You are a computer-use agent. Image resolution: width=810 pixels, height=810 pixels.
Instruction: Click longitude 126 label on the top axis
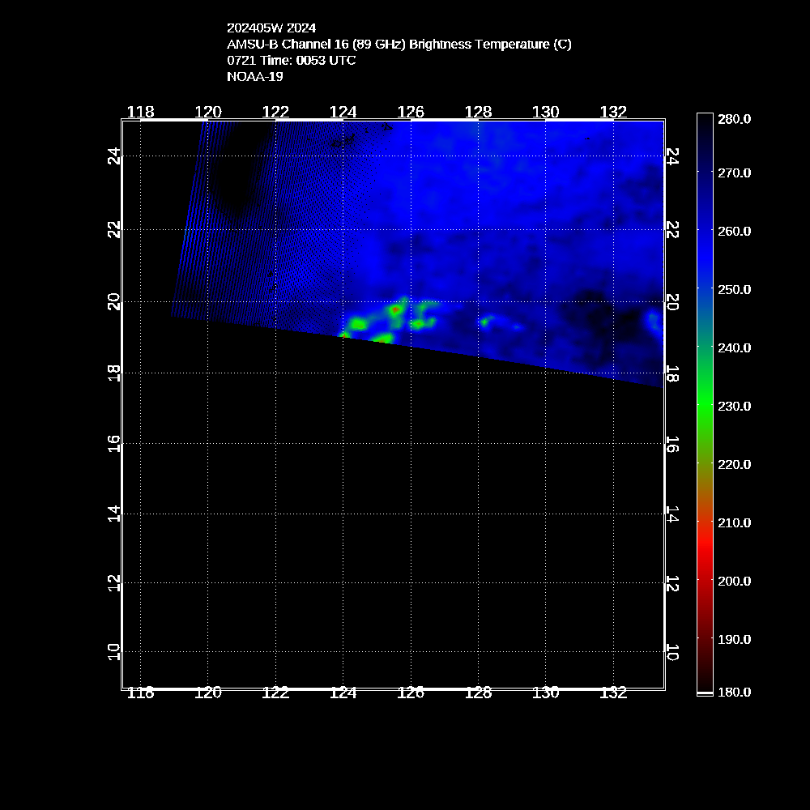[411, 111]
